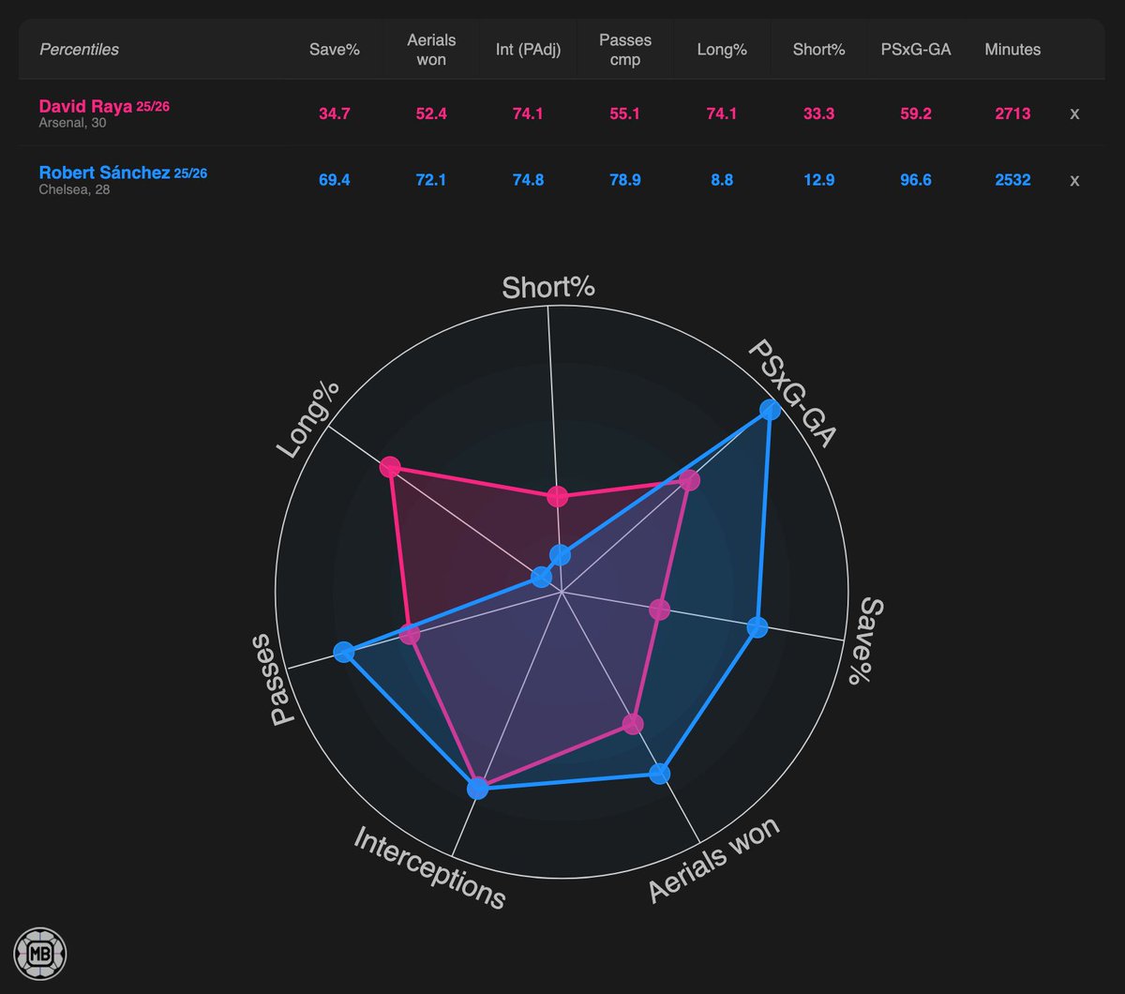Toggle Robert Sánchez's radar polygon visibility
The height and width of the screenshot is (994, 1125).
click(106, 173)
